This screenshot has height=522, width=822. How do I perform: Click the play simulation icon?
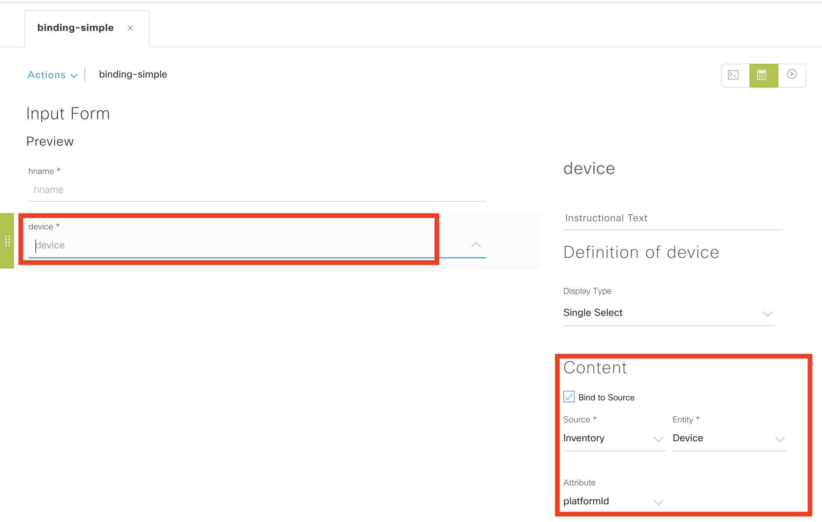[792, 74]
